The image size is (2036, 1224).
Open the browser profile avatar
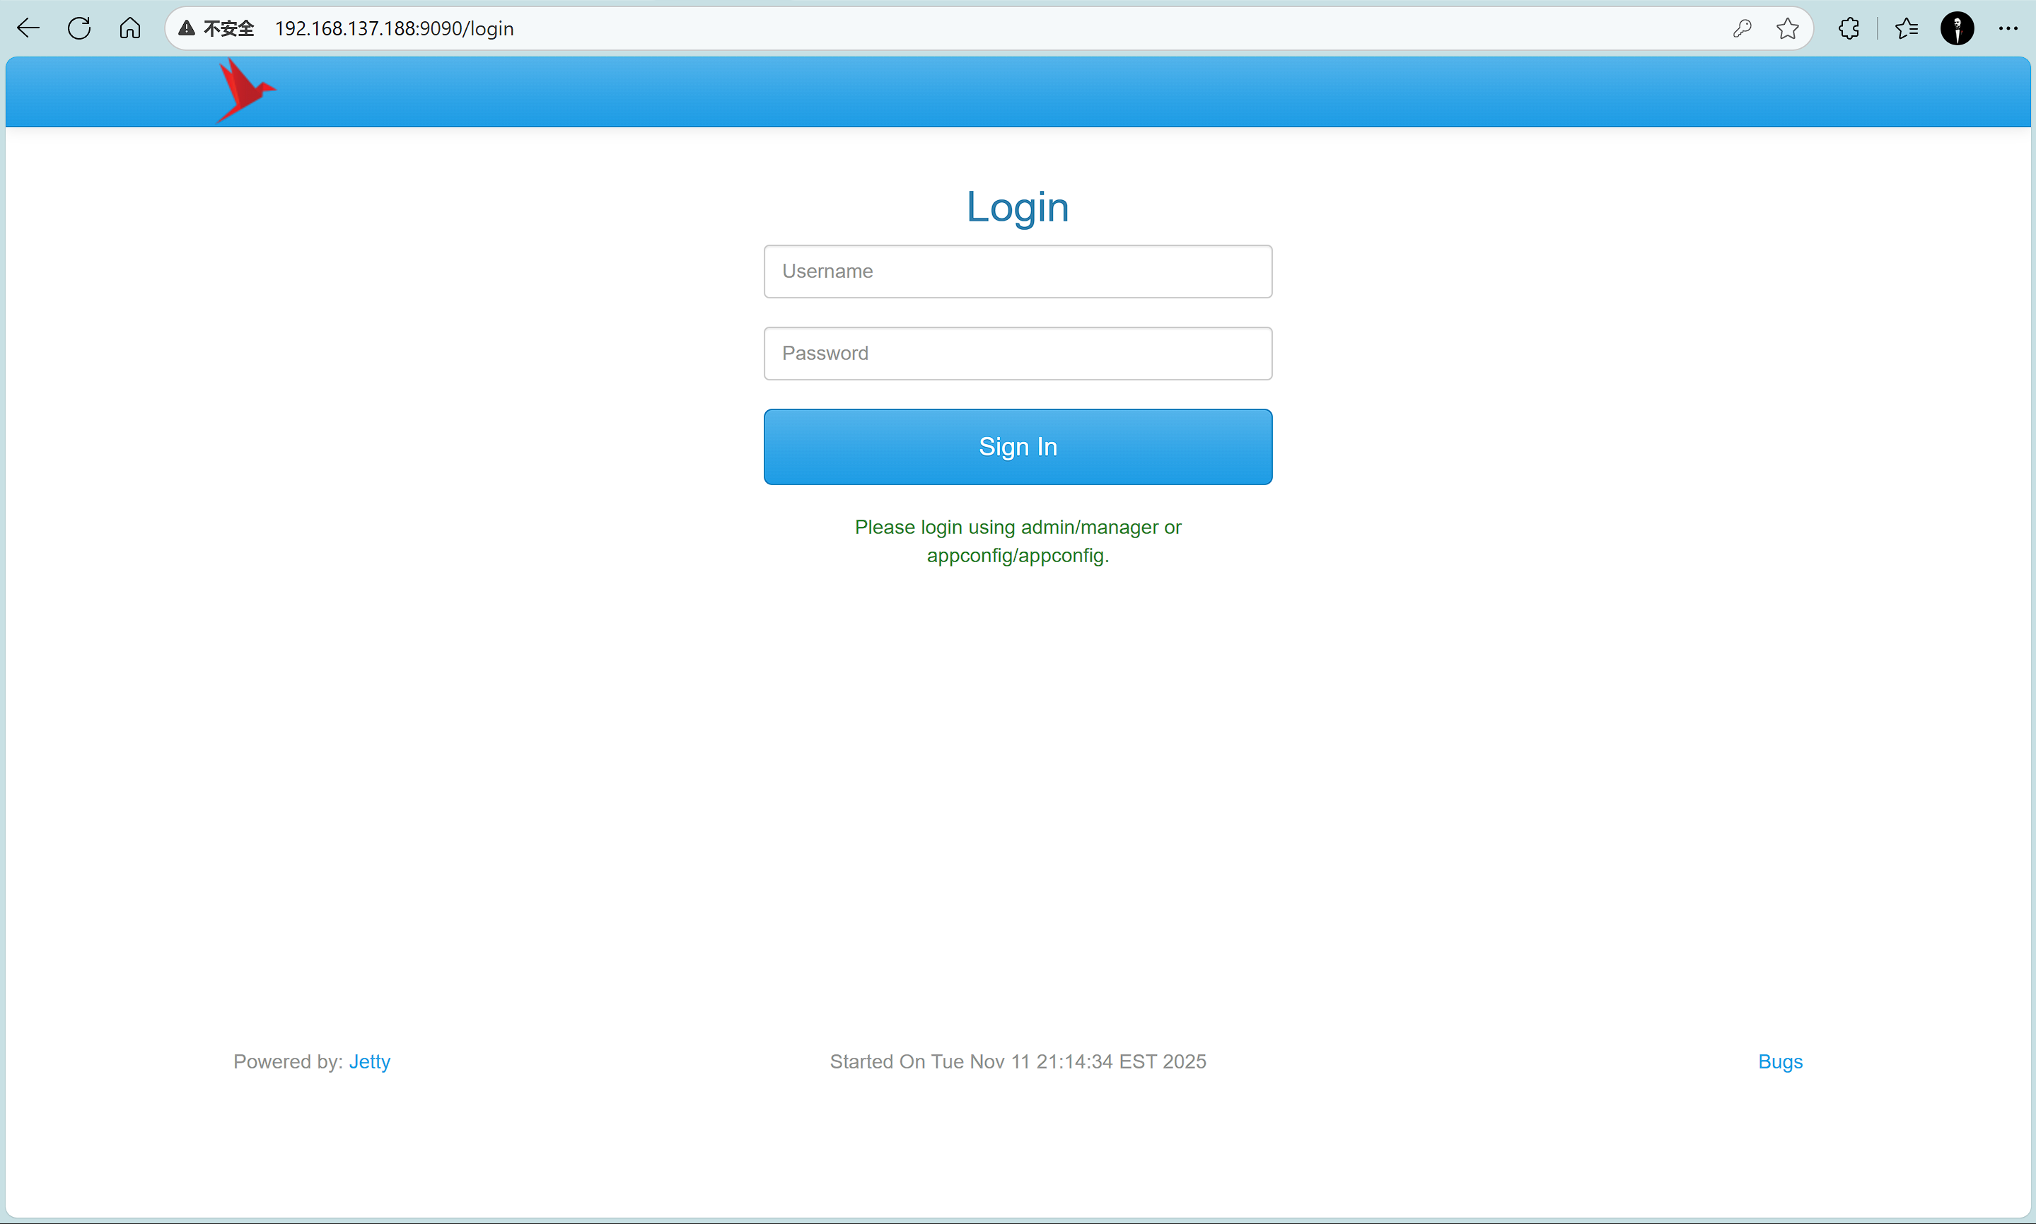pyautogui.click(x=1957, y=29)
